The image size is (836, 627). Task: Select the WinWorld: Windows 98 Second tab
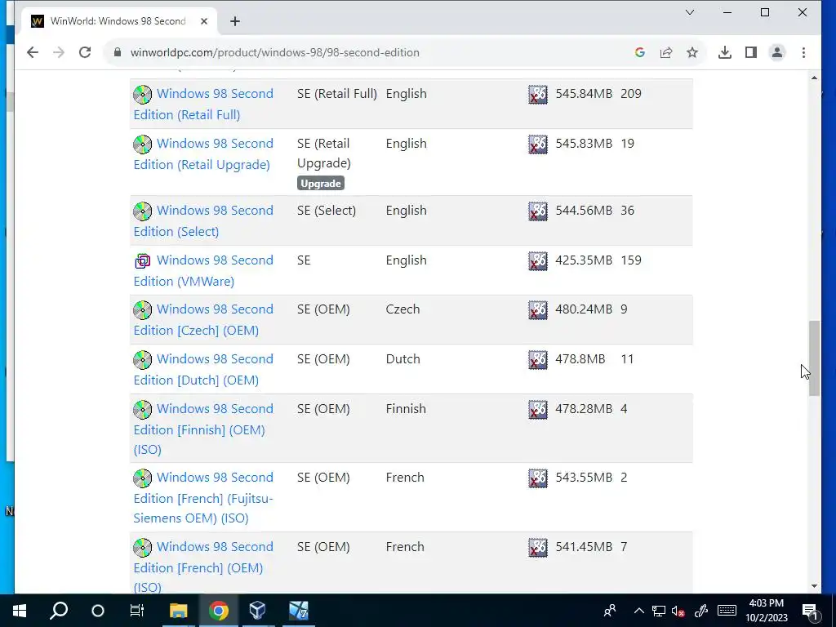(x=118, y=21)
